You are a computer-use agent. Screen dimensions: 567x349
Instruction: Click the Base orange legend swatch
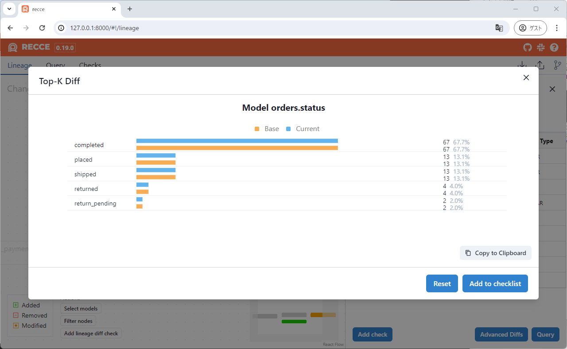[x=257, y=129]
